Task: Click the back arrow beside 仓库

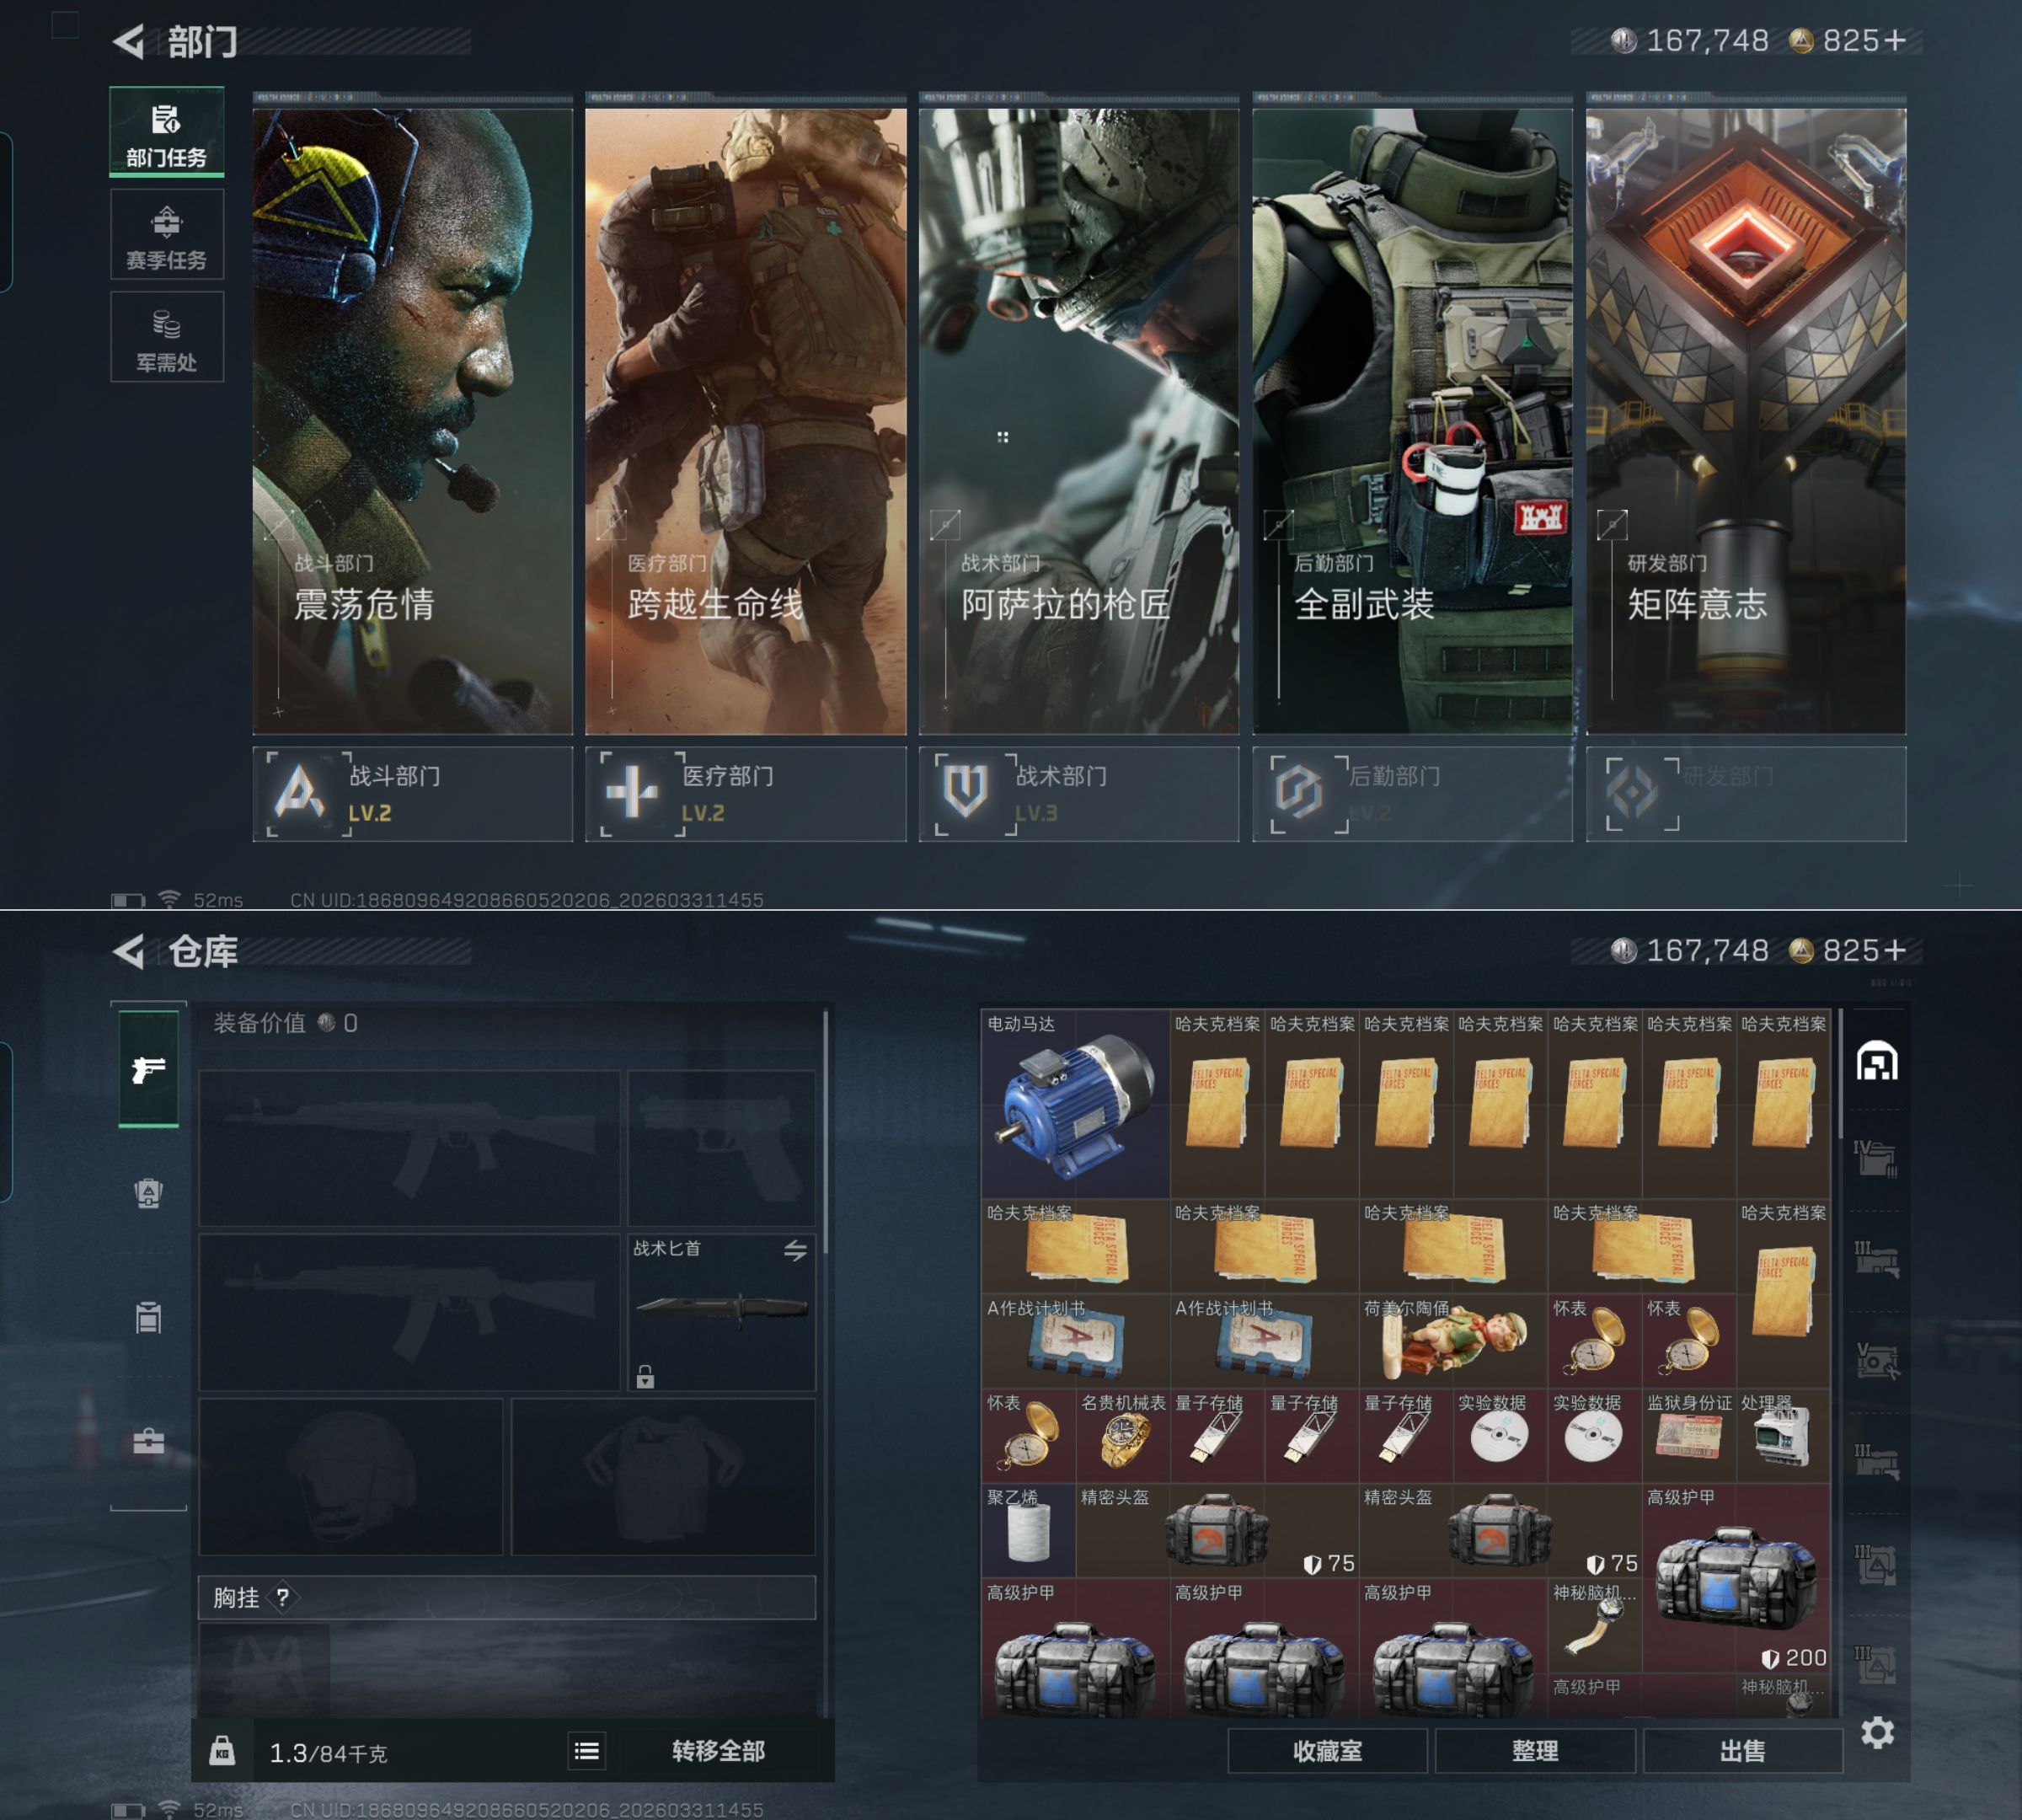Action: pyautogui.click(x=129, y=951)
